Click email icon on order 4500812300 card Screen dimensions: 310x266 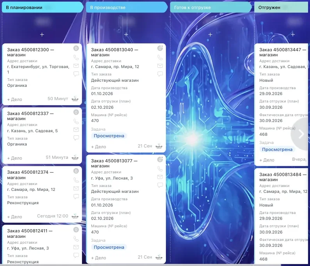[x=76, y=66]
